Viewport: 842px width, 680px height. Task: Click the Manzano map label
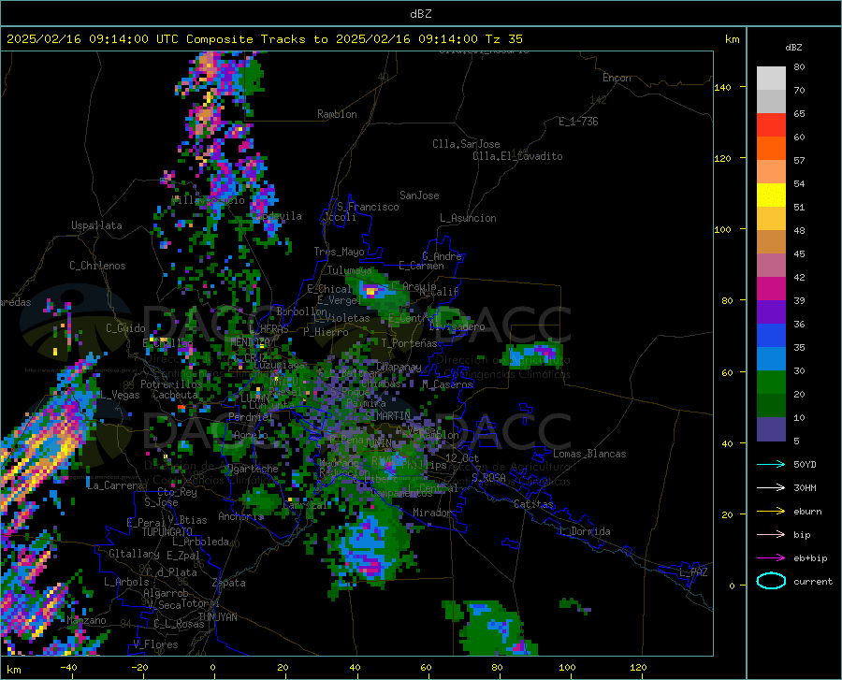pos(86,620)
